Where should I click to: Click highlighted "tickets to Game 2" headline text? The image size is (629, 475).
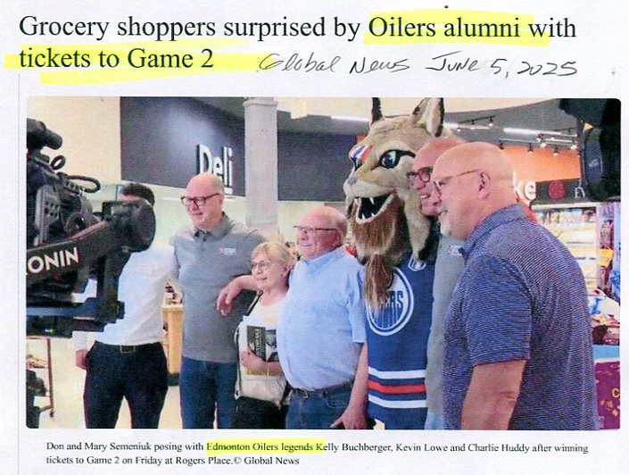116,59
